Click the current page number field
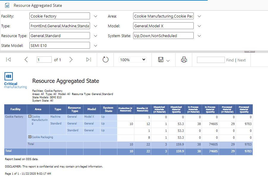 (44, 60)
